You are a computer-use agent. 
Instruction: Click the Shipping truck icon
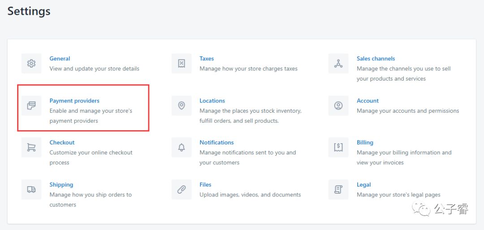tap(31, 189)
